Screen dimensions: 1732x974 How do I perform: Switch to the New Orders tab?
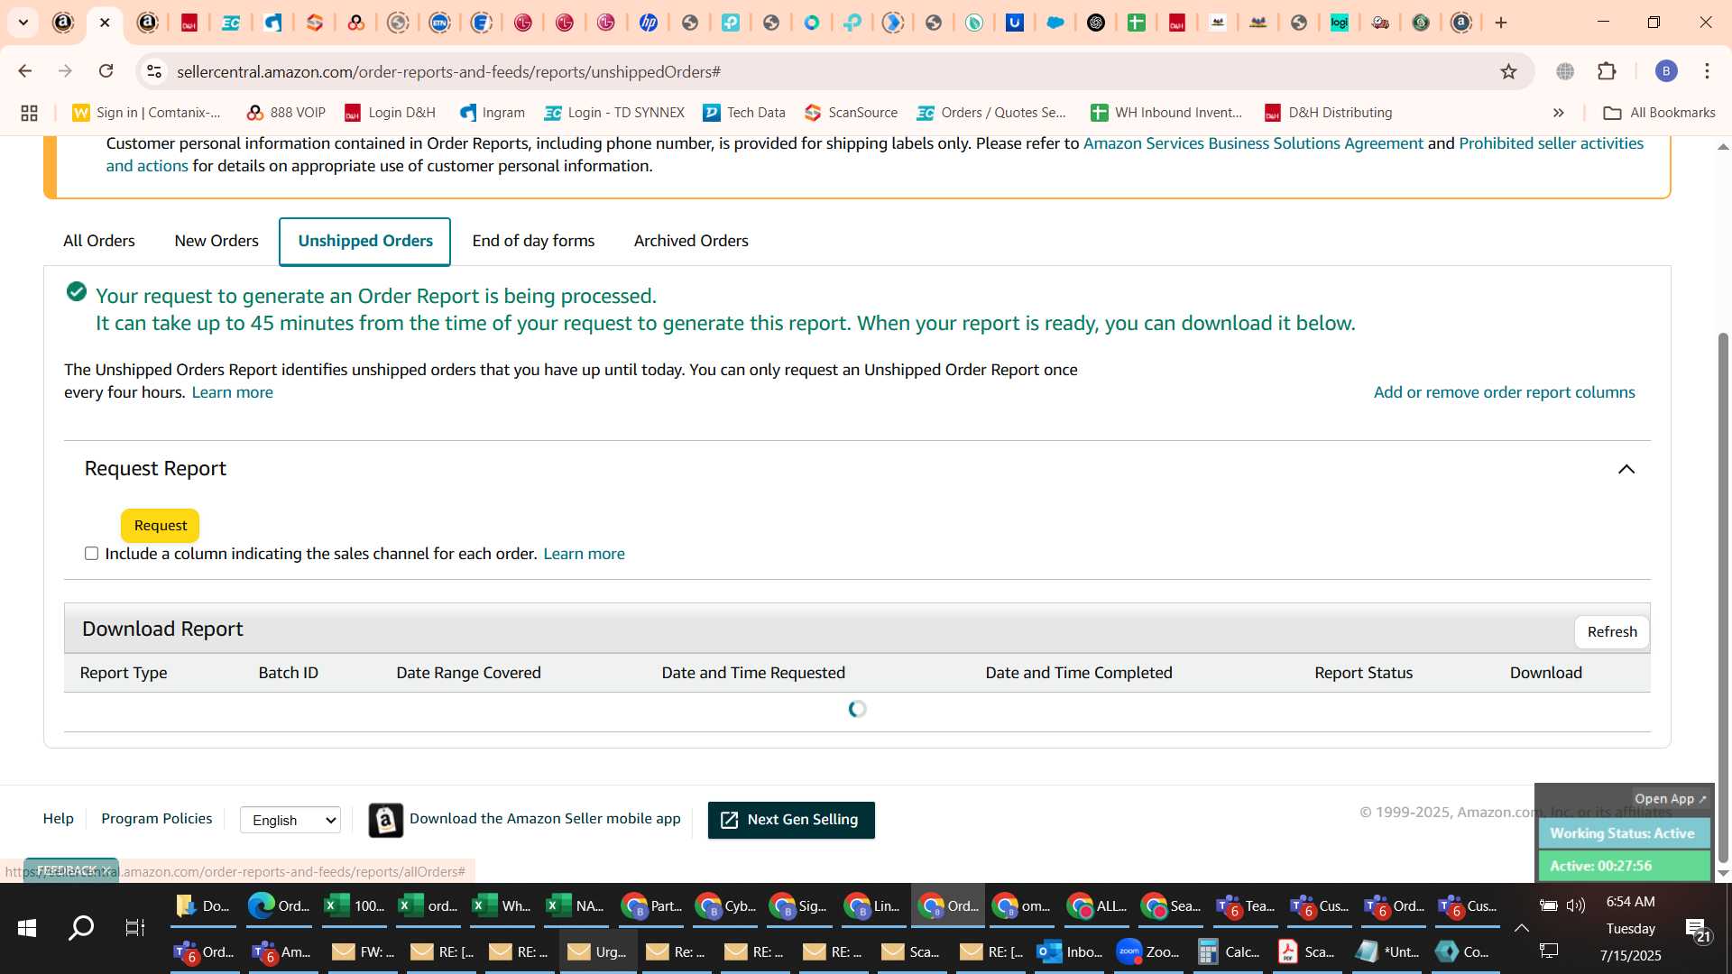click(x=216, y=241)
